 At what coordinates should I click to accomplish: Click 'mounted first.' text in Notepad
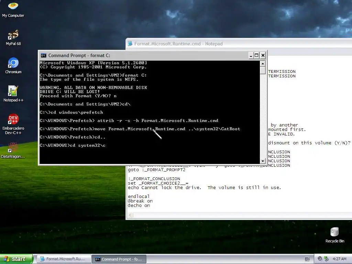pyautogui.click(x=287, y=130)
